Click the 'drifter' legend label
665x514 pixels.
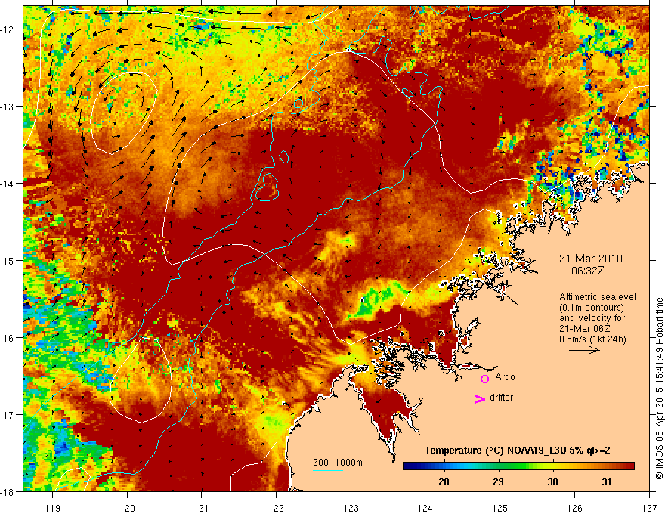click(501, 398)
